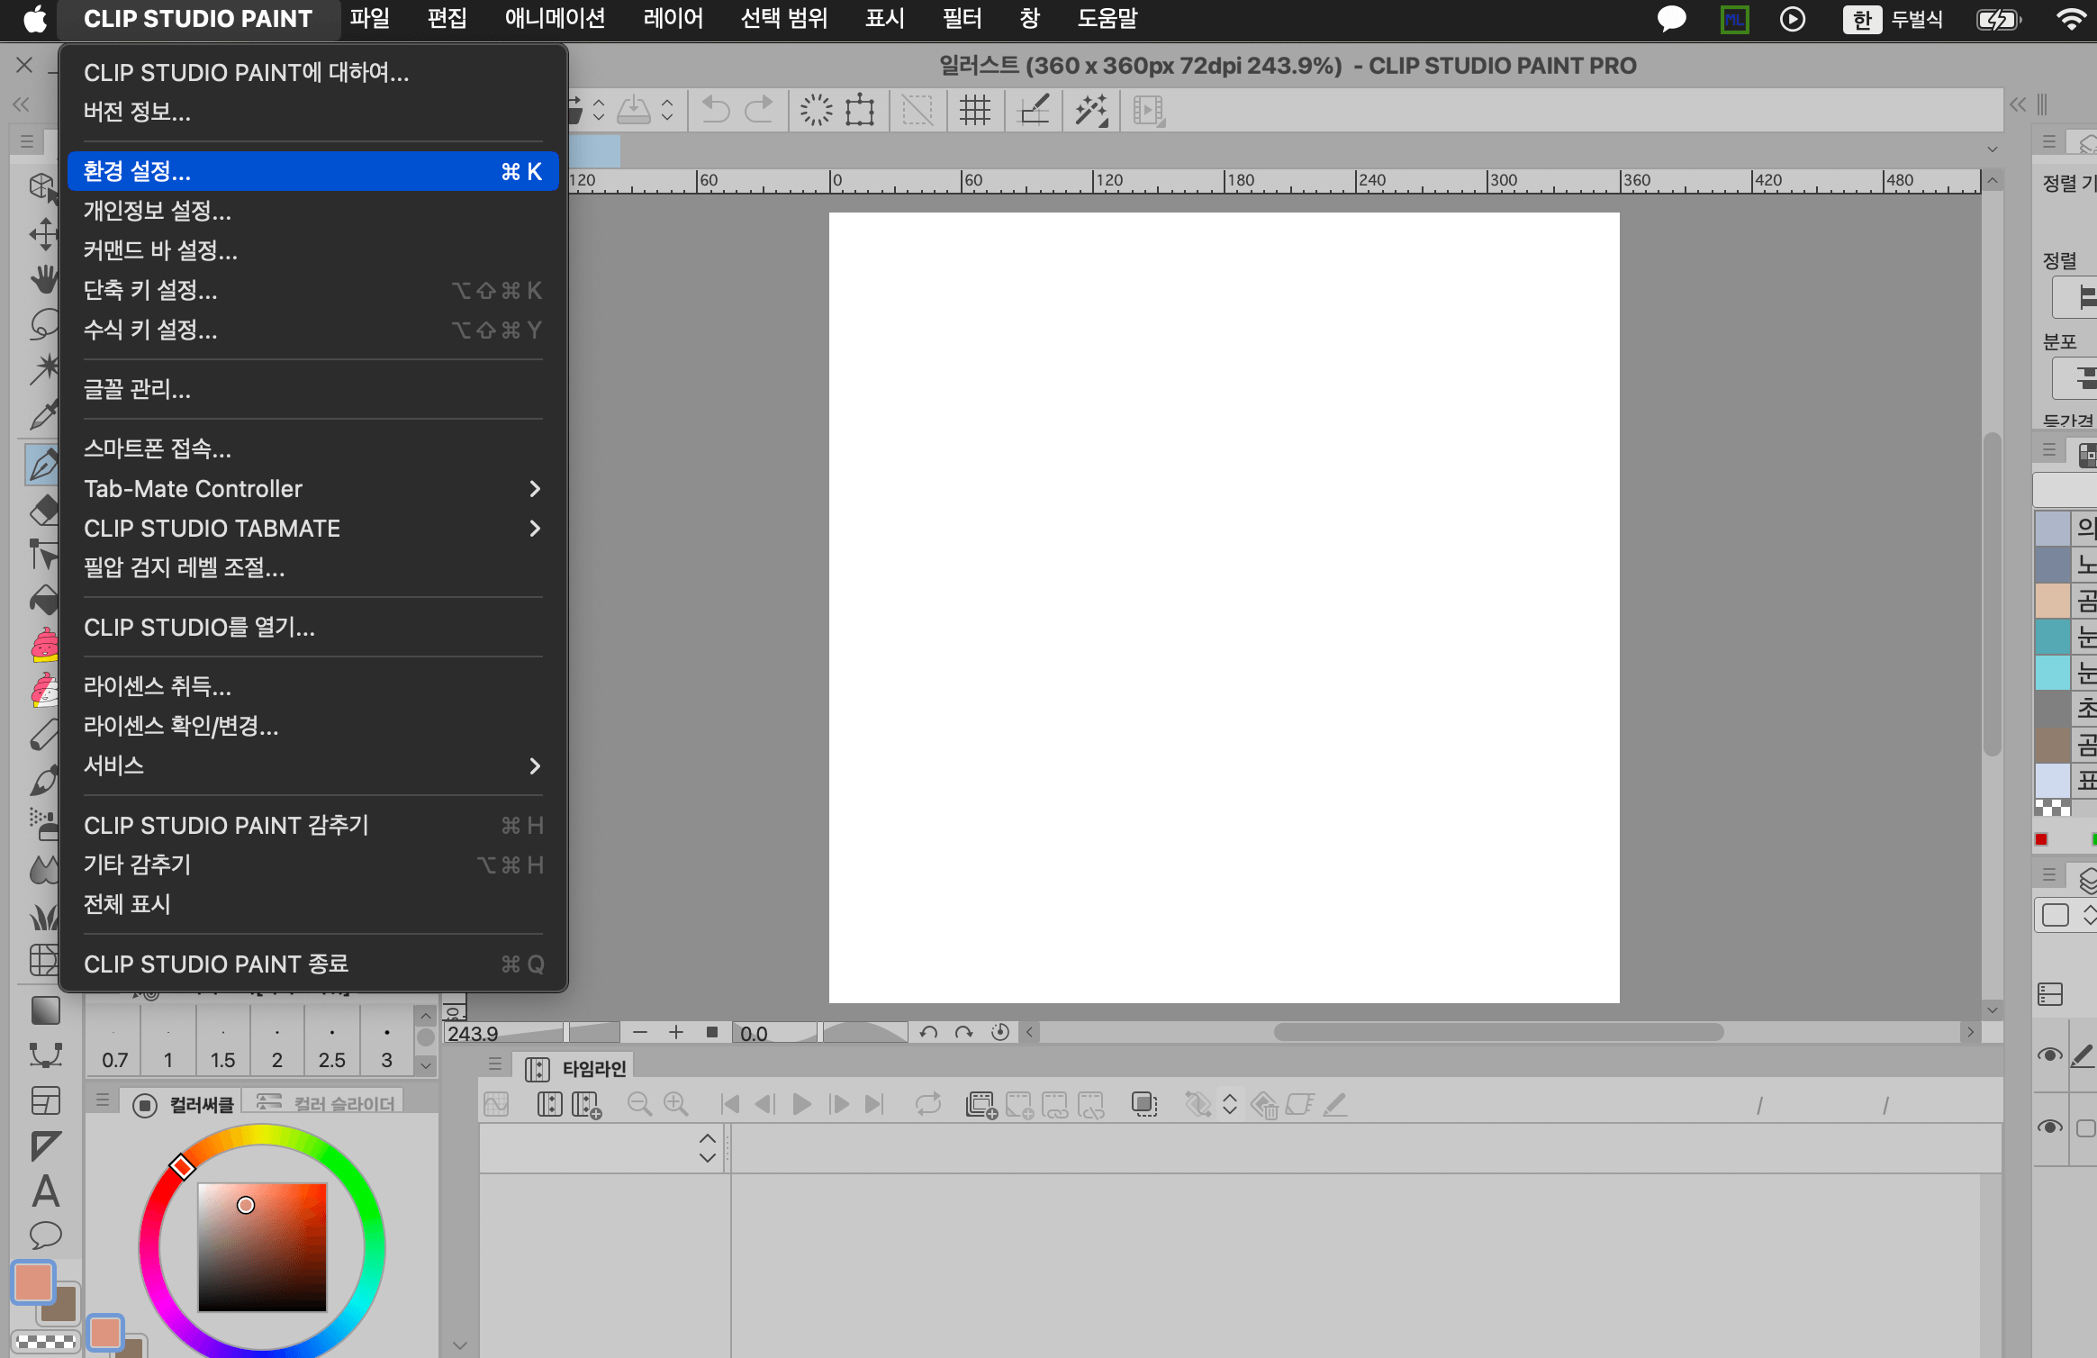Expand Tab-Mate Controller submenu arrow
Image resolution: width=2097 pixels, height=1358 pixels.
(534, 489)
